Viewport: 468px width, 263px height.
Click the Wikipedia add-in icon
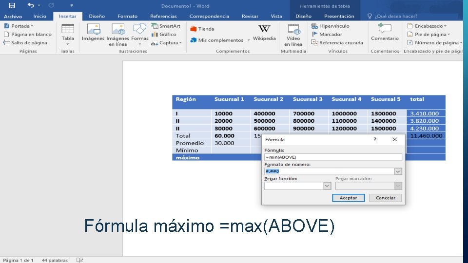click(x=264, y=33)
